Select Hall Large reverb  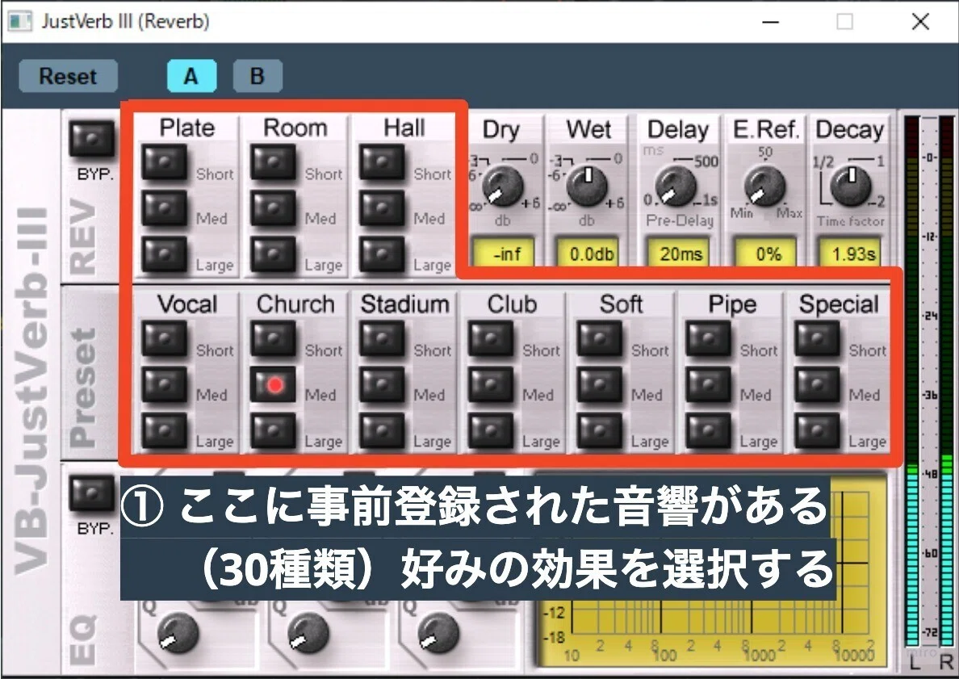point(382,254)
